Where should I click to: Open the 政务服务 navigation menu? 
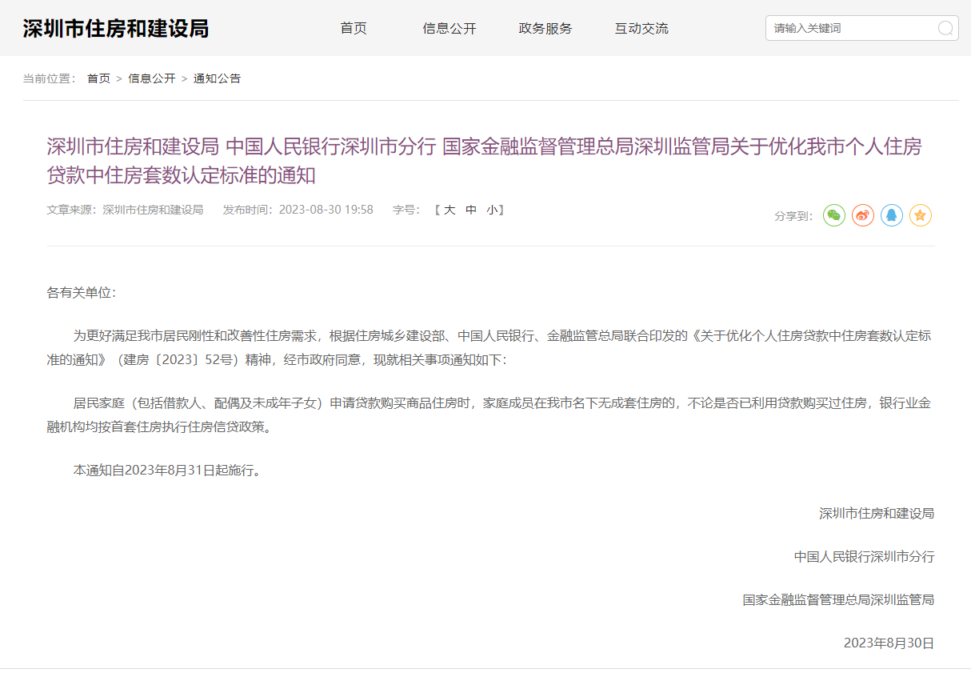click(545, 29)
